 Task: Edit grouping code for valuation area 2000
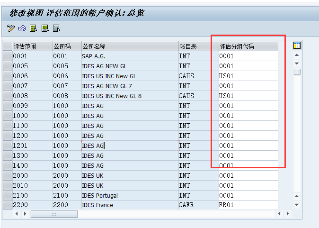click(248, 175)
